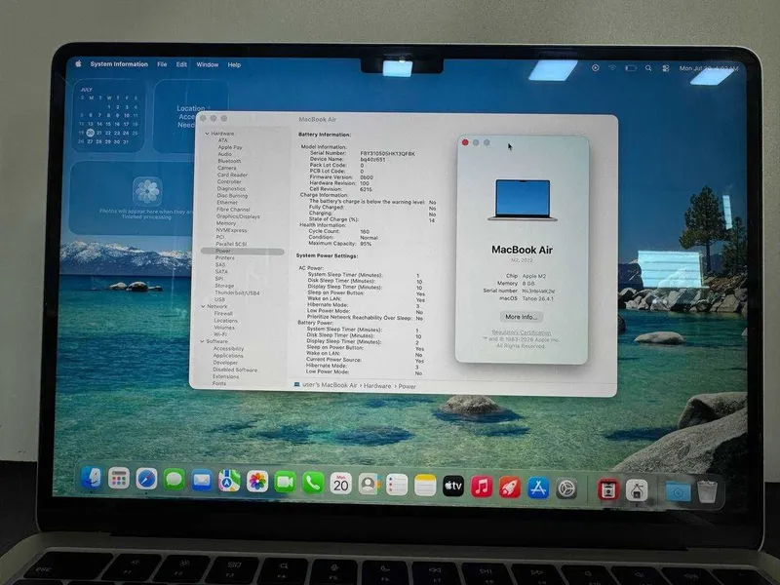The height and width of the screenshot is (585, 780).
Task: Open System Settings gear in Dock
Action: [x=566, y=489]
